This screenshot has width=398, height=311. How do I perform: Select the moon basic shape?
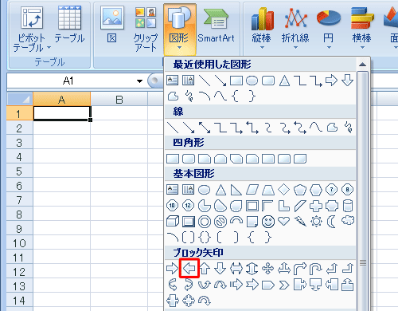pos(331,222)
